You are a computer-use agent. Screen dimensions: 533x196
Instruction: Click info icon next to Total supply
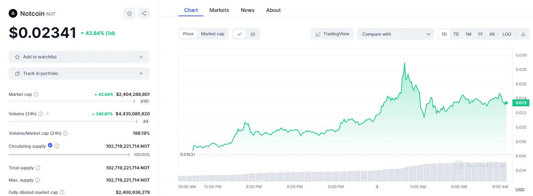38,168
